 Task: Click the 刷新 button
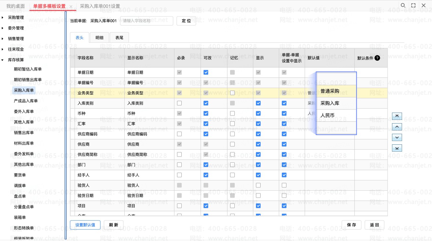tap(113, 225)
